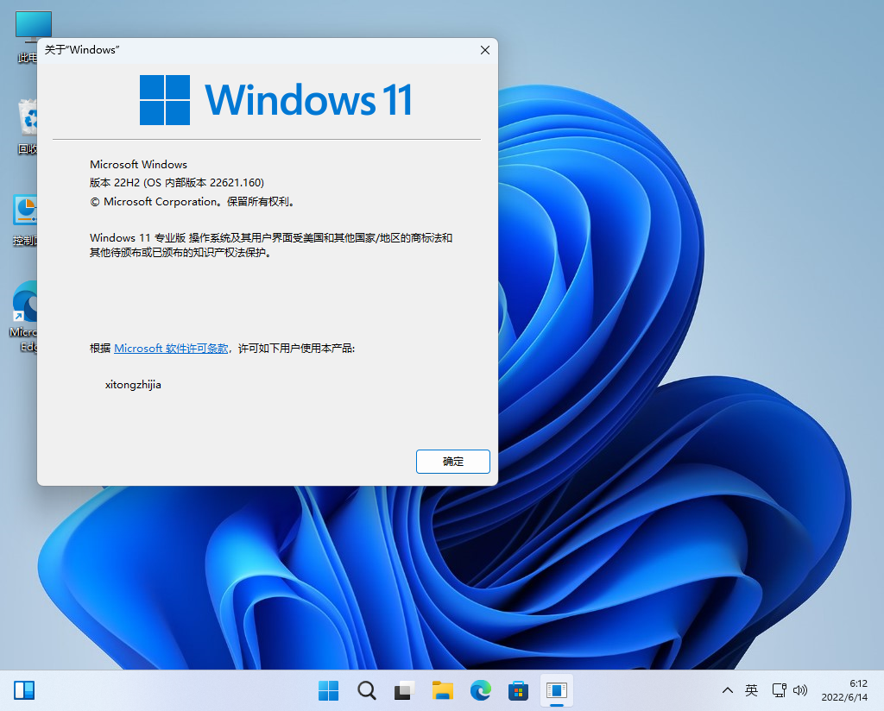The width and height of the screenshot is (884, 711).
Task: Dismiss the 关于Windows dialog with its close button
Action: point(484,50)
